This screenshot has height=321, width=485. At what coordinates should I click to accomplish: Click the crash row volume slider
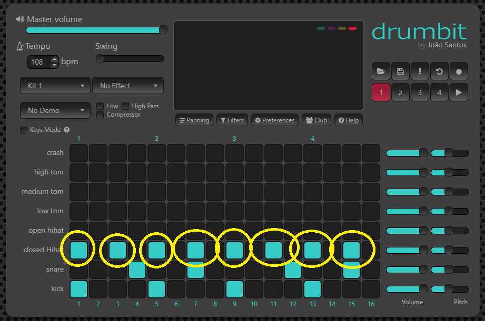[407, 153]
